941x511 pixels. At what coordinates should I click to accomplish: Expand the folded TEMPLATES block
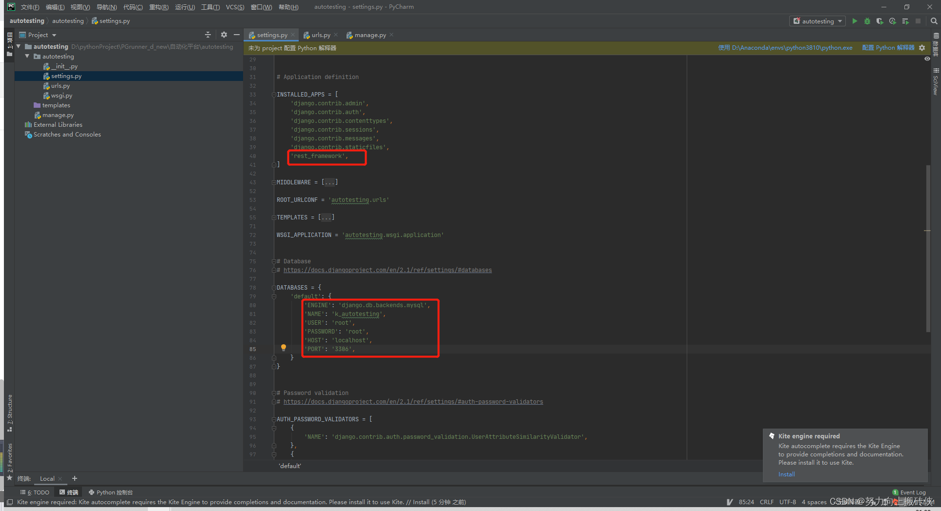point(274,217)
